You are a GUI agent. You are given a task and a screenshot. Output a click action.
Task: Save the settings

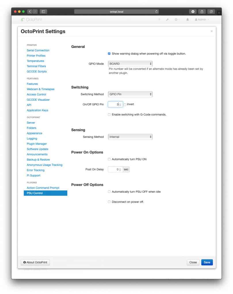point(207,262)
